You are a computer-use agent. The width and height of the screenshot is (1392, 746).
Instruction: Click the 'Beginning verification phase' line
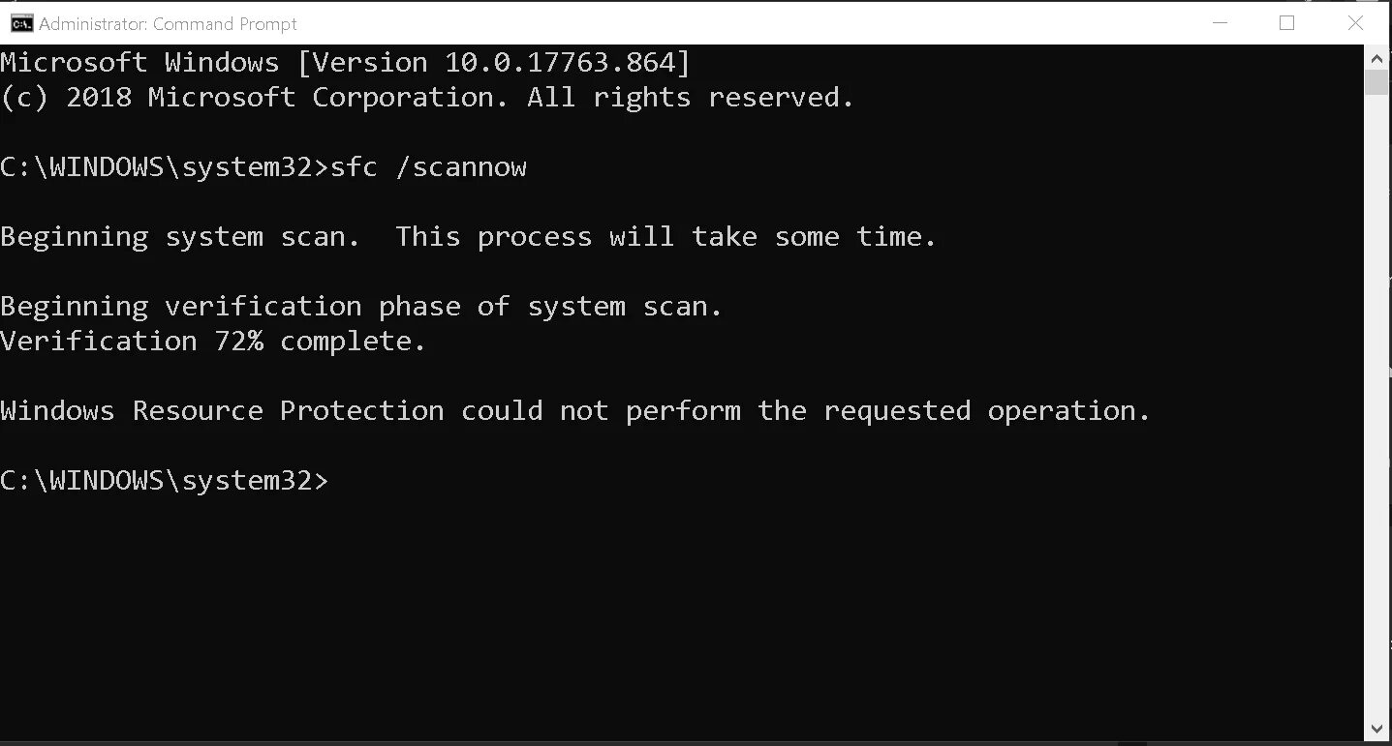click(361, 307)
